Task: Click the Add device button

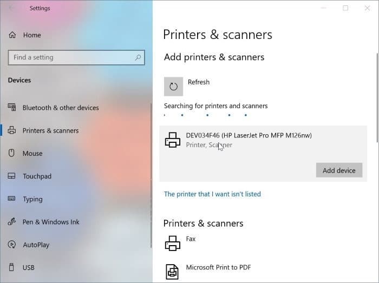Action: pyautogui.click(x=339, y=170)
